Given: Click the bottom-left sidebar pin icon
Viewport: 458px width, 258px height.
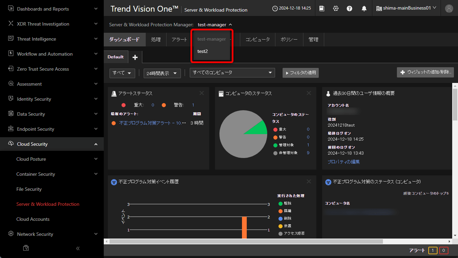Looking at the screenshot, I should (26, 248).
